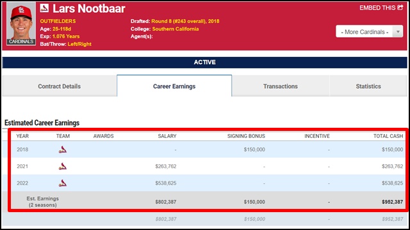Viewport: 410px width, 230px height.
Task: Click the Southern California college link
Action: pos(176,29)
